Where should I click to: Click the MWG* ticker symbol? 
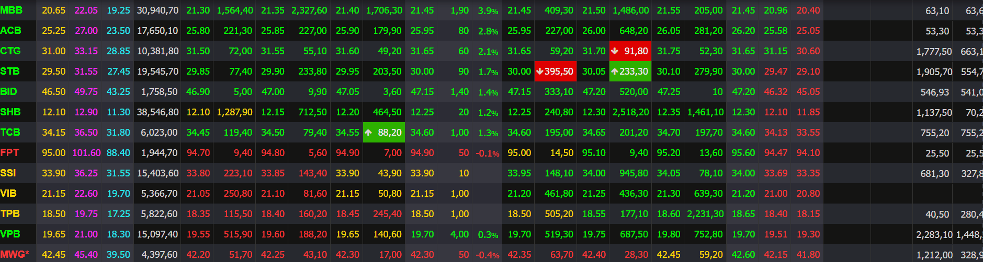[x=15, y=254]
